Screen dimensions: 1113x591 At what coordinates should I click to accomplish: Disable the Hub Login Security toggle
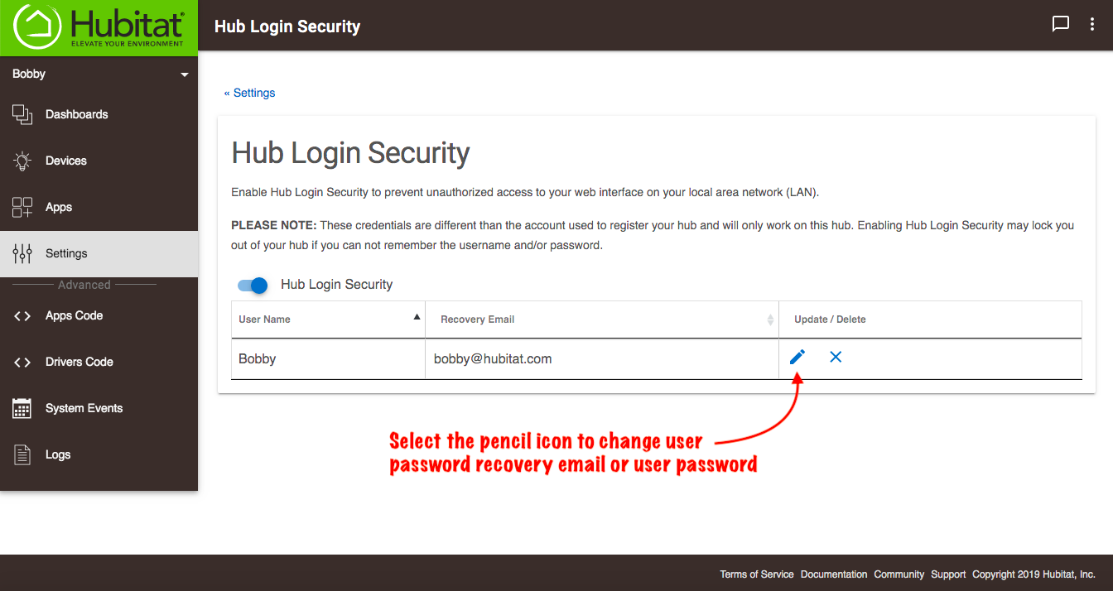point(252,285)
